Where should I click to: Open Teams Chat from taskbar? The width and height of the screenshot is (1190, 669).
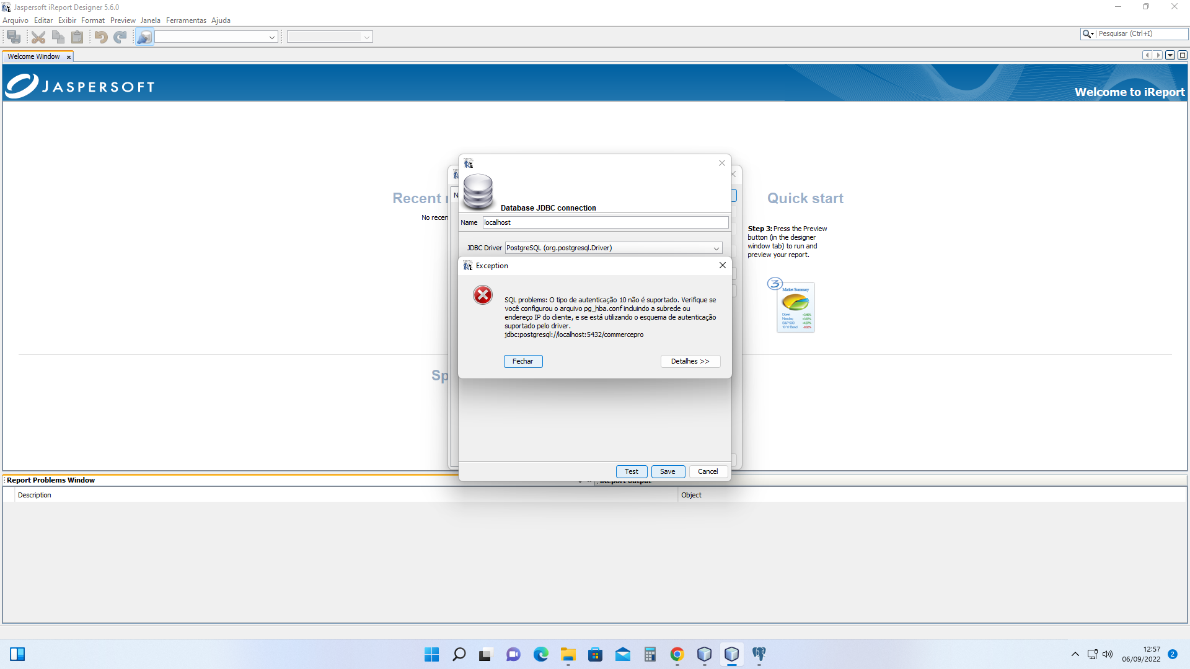pyautogui.click(x=513, y=654)
